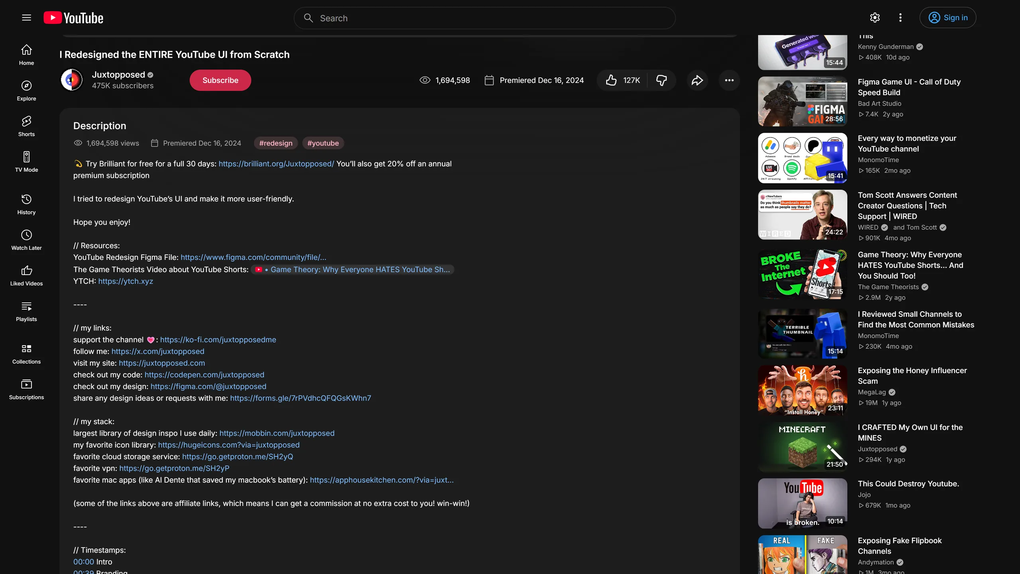Open the go.getproton.me/SH2yQ link
Image resolution: width=1020 pixels, height=574 pixels.
click(x=237, y=456)
